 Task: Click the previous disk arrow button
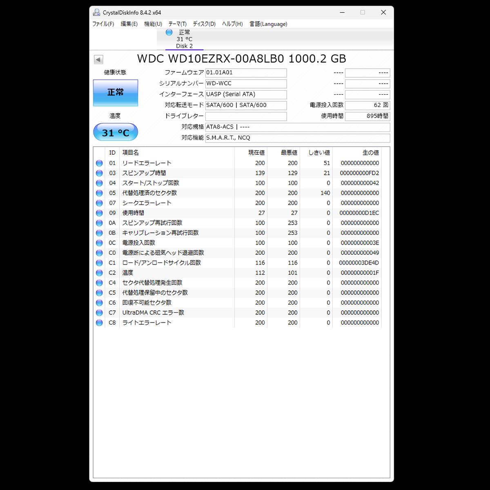point(98,60)
